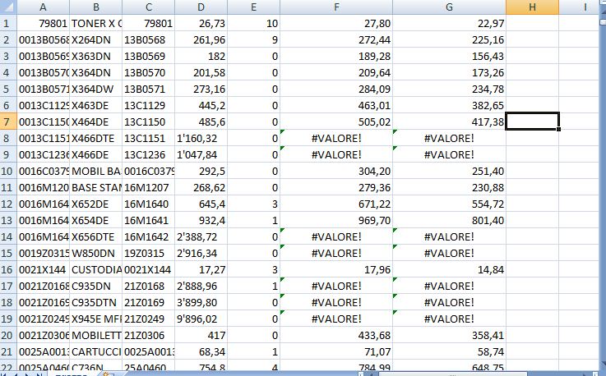This screenshot has height=376, width=606.
Task: Click cell with value 292,5
Action: [x=201, y=171]
